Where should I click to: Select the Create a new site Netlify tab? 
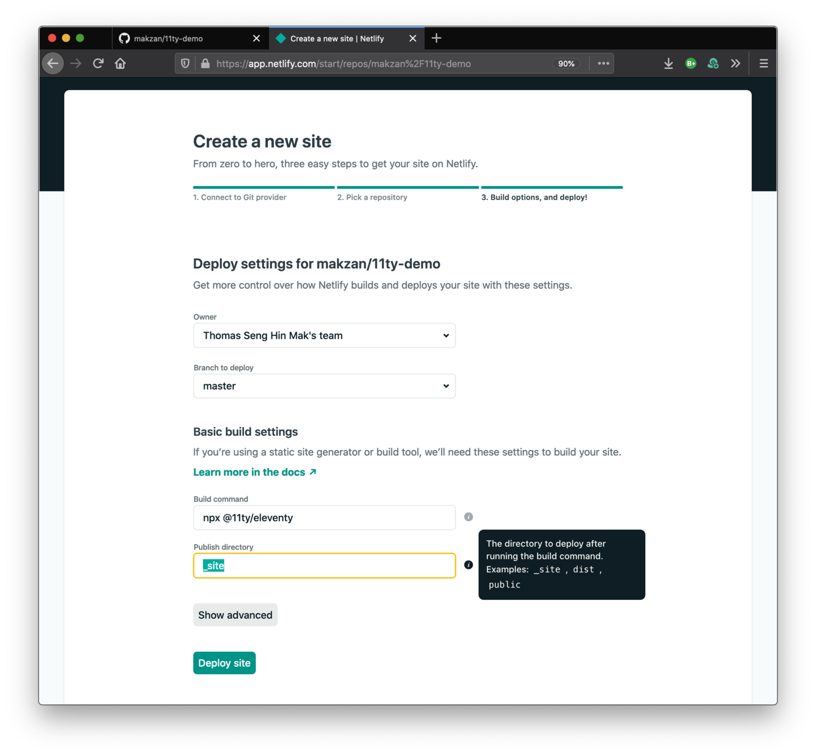(x=346, y=38)
